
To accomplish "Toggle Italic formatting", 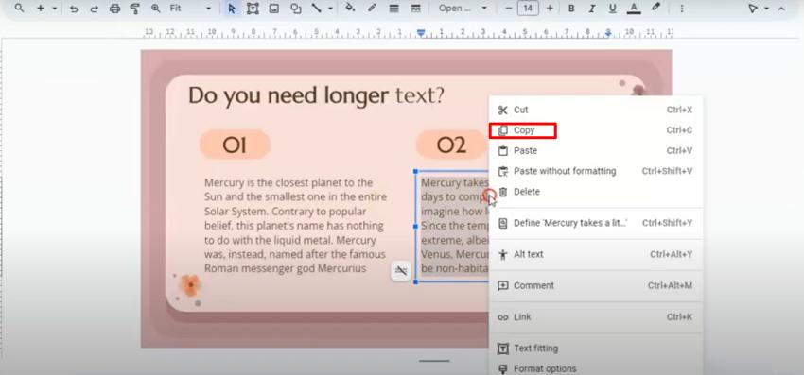I will tap(592, 9).
